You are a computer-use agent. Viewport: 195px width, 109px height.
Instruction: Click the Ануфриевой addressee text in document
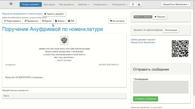(10, 64)
